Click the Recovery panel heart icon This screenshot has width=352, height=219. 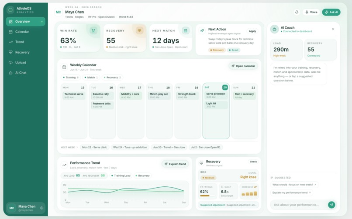[x=201, y=163]
